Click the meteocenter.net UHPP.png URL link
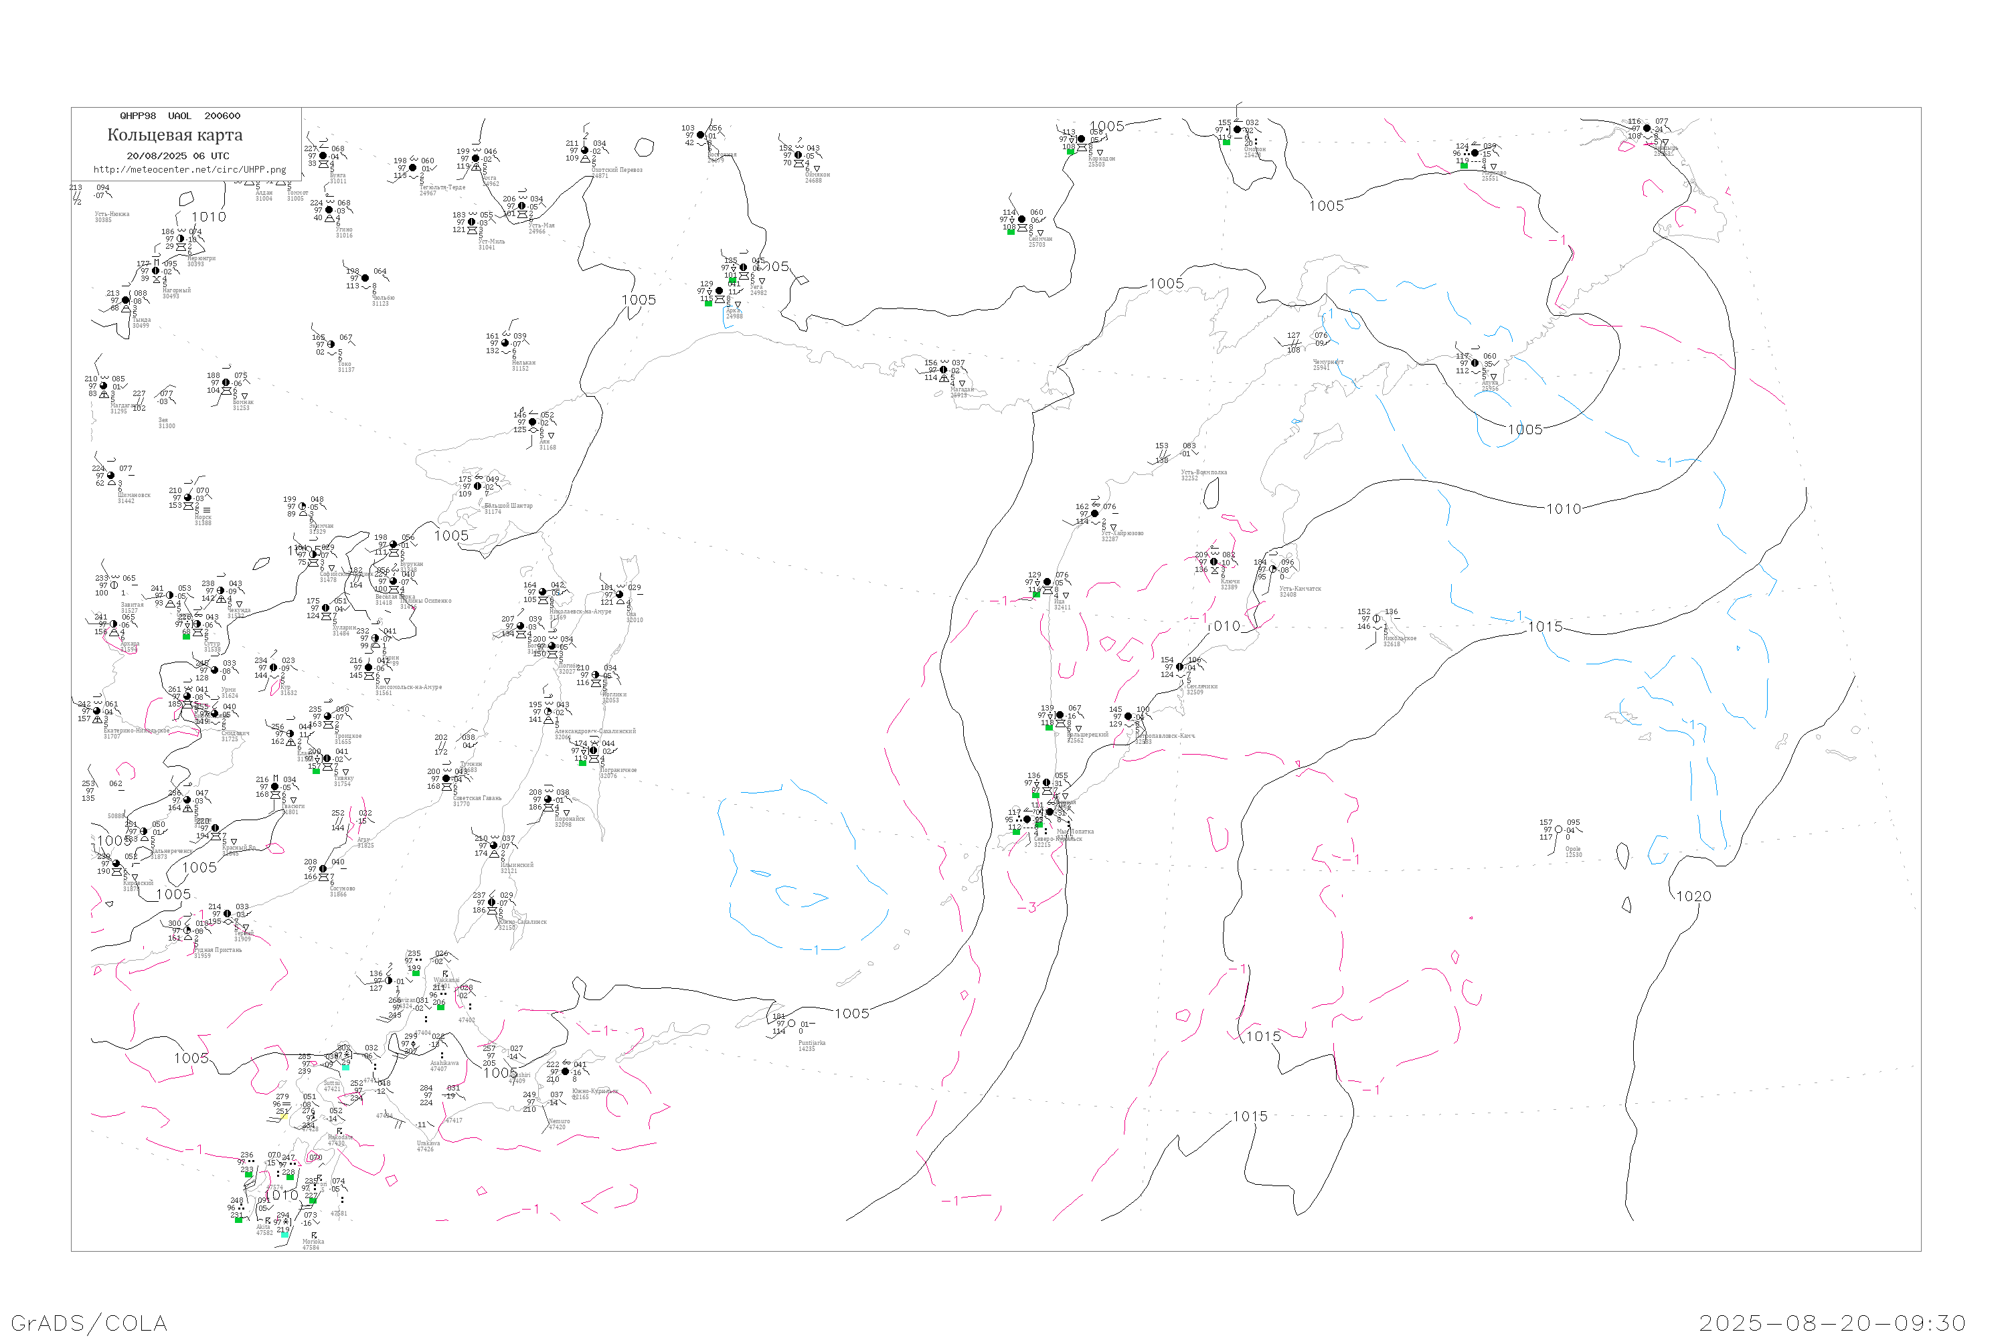The image size is (2008, 1338). [189, 170]
